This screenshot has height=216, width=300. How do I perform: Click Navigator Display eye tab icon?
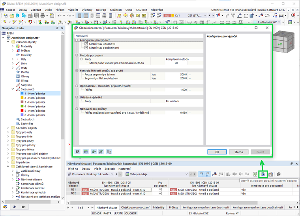pos(14,207)
